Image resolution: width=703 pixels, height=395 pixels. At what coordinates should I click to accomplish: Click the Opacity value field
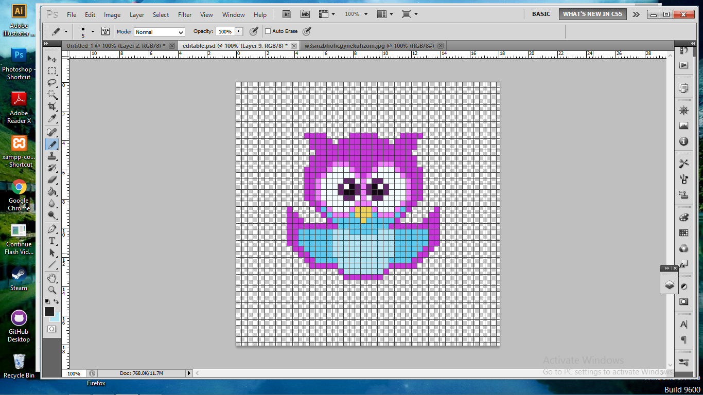pos(225,31)
